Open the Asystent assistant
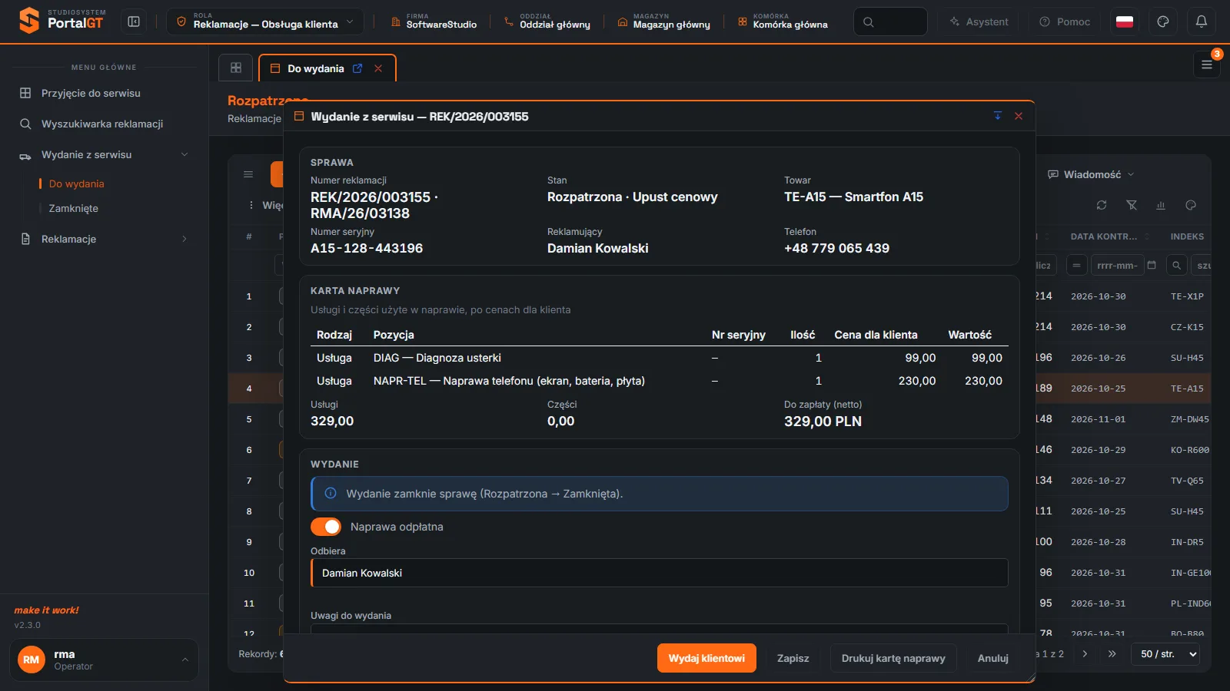Image resolution: width=1230 pixels, height=691 pixels. point(978,21)
